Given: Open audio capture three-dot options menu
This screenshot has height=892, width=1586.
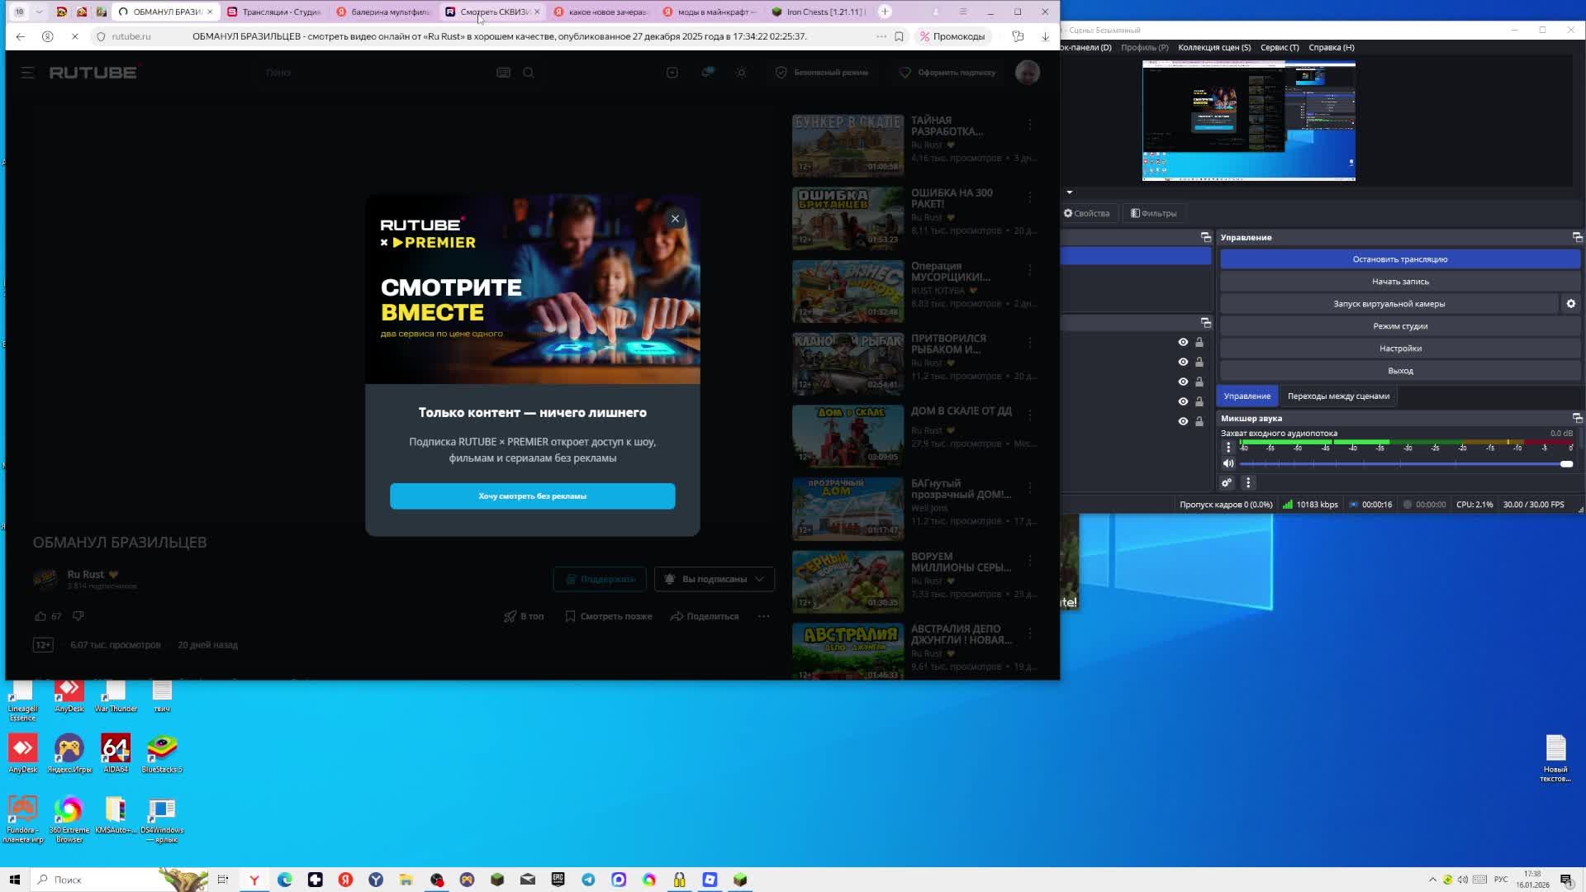Looking at the screenshot, I should [1228, 448].
